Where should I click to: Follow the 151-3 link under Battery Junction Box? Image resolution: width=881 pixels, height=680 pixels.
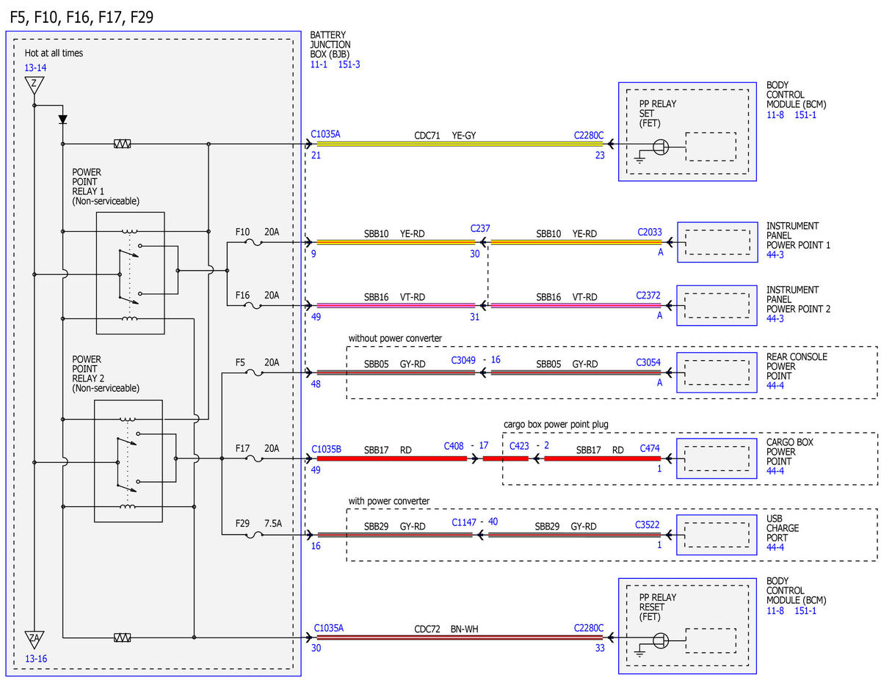(349, 65)
